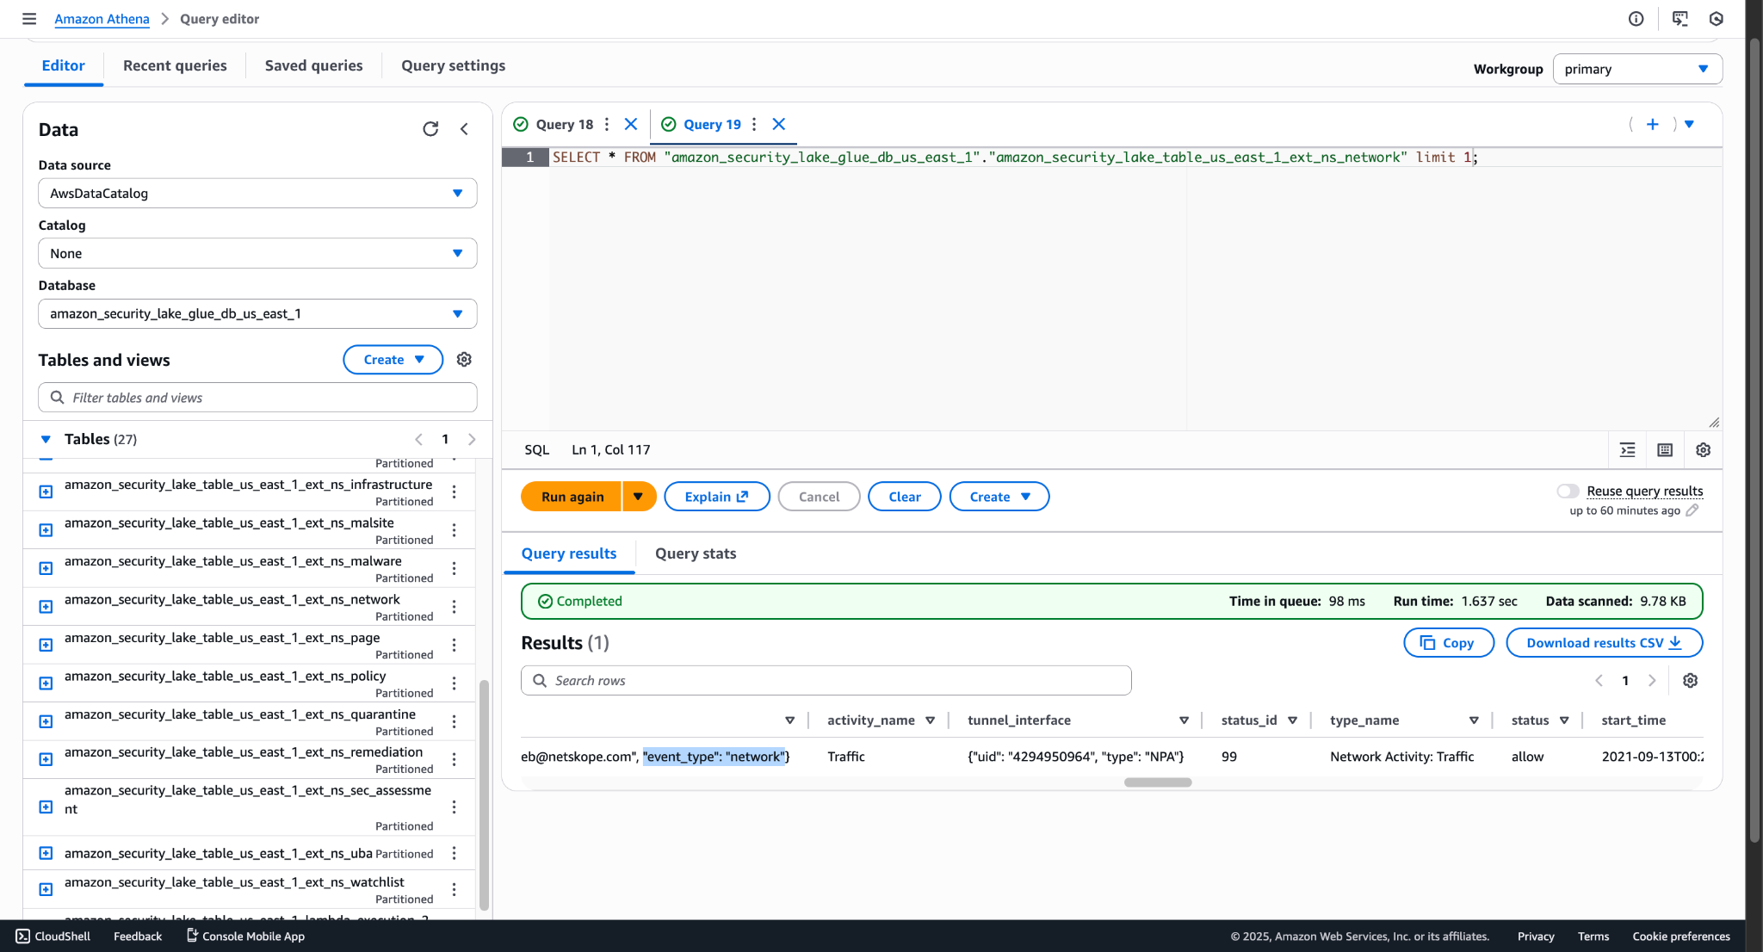
Task: Sort by the tunnel_interface column
Action: (x=1185, y=720)
